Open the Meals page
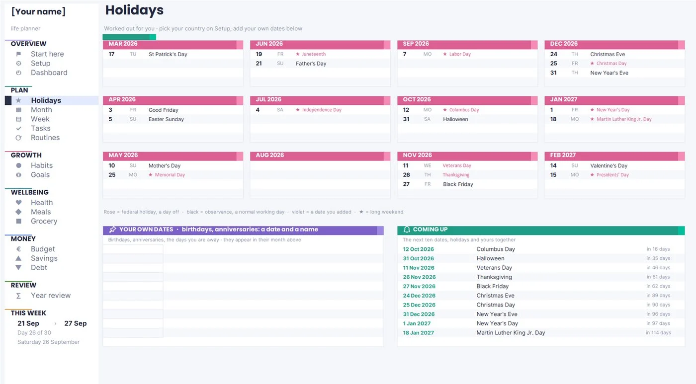This screenshot has height=384, width=696. 41,212
